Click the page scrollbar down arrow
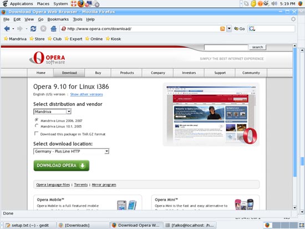The height and width of the screenshot is (229, 305). (294, 207)
